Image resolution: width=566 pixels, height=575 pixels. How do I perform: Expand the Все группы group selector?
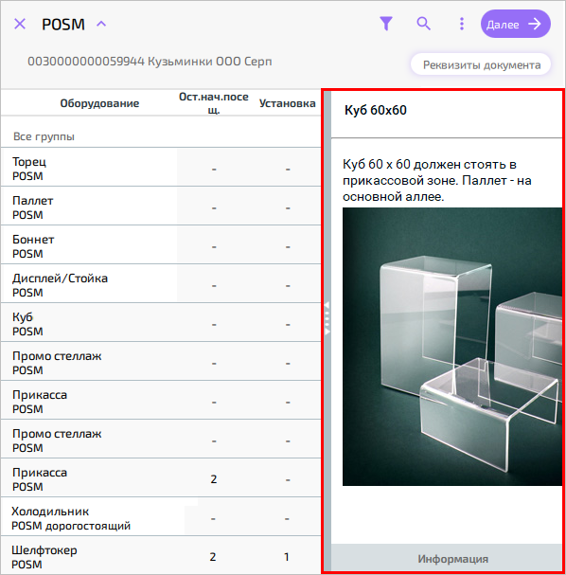[44, 136]
